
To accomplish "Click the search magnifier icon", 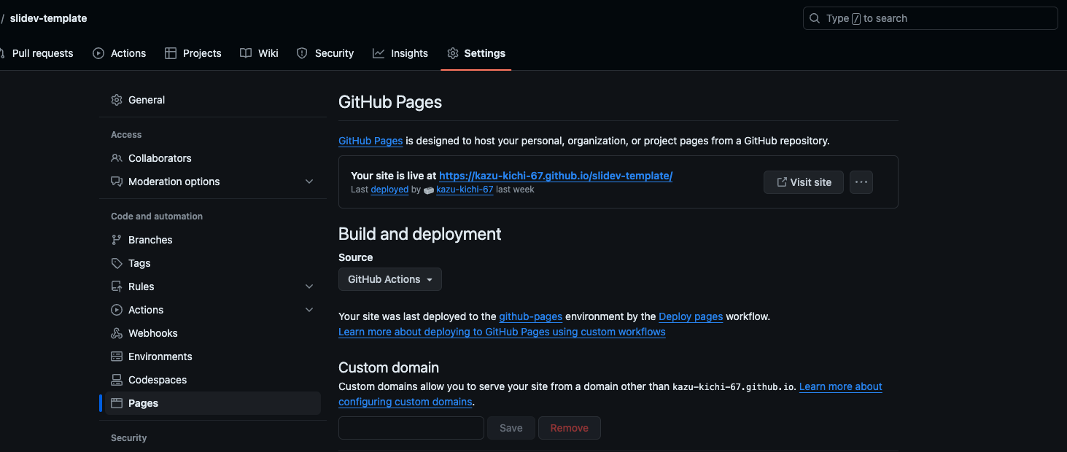I will coord(815,18).
